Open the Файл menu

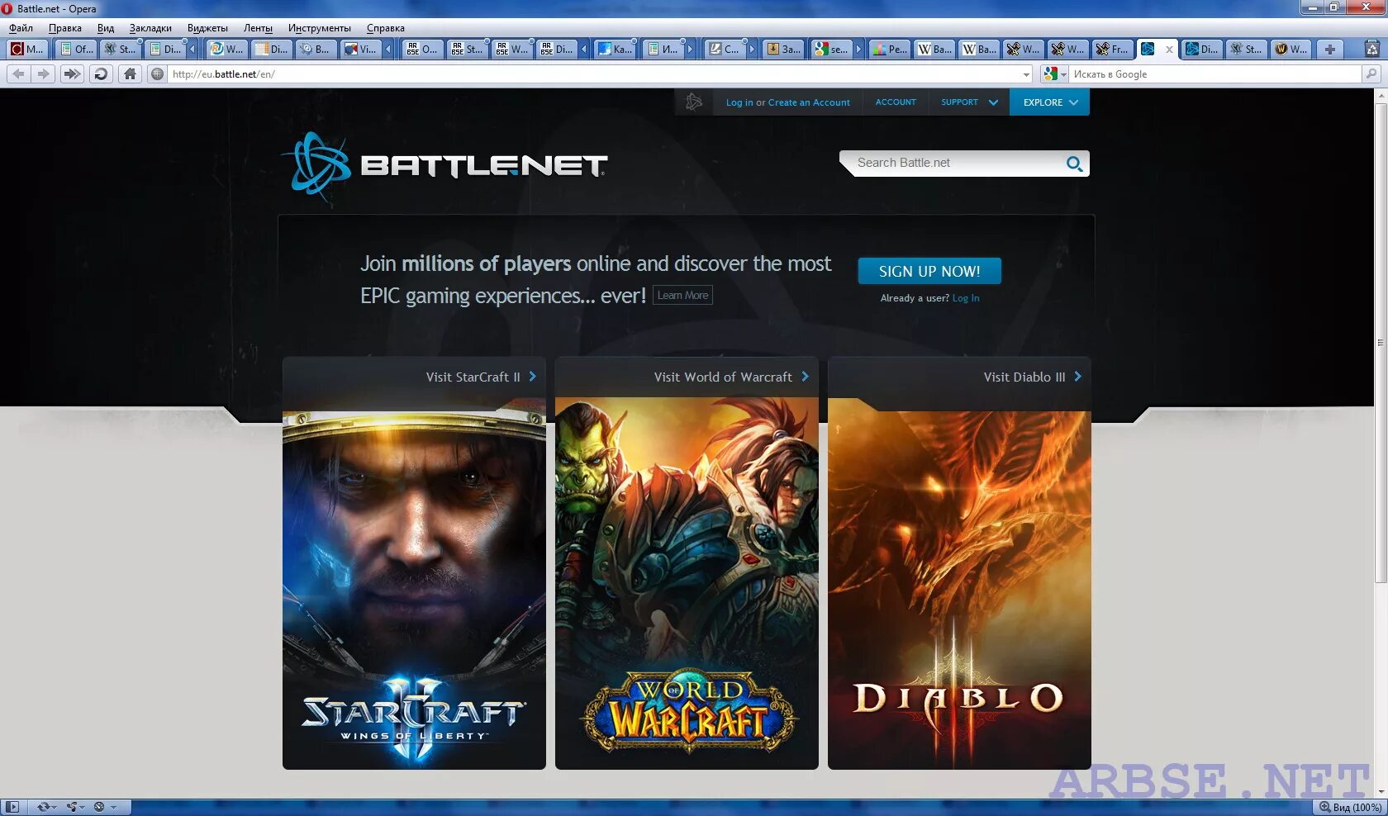(21, 28)
